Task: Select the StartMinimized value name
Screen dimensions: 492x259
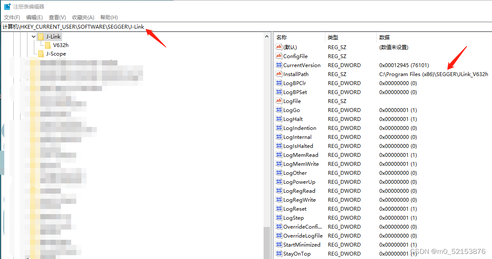Action: click(x=302, y=245)
